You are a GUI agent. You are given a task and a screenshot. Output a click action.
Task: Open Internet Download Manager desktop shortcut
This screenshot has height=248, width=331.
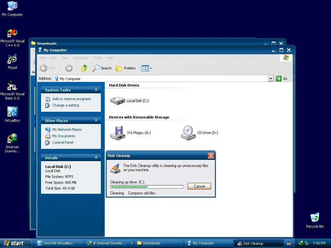12,143
